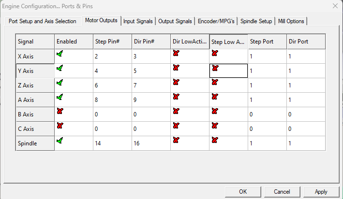Viewport: 343px width, 199px height.
Task: Switch to Input Signals tab
Action: pyautogui.click(x=138, y=21)
